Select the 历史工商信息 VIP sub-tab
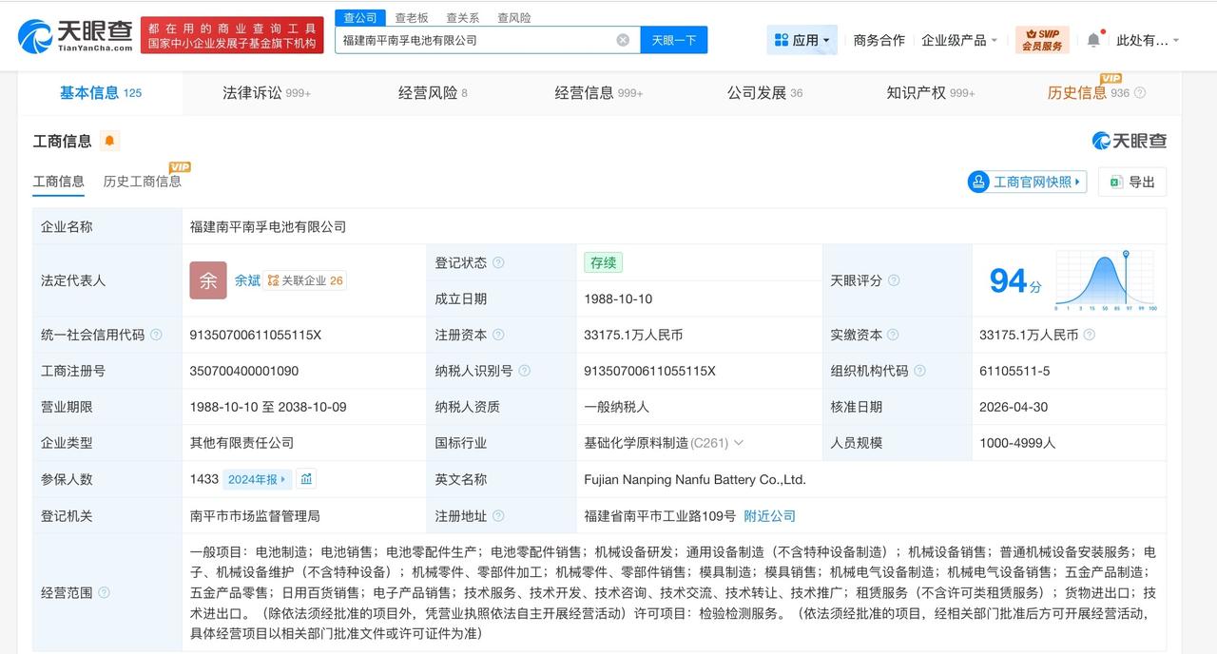The height and width of the screenshot is (654, 1217). (143, 181)
